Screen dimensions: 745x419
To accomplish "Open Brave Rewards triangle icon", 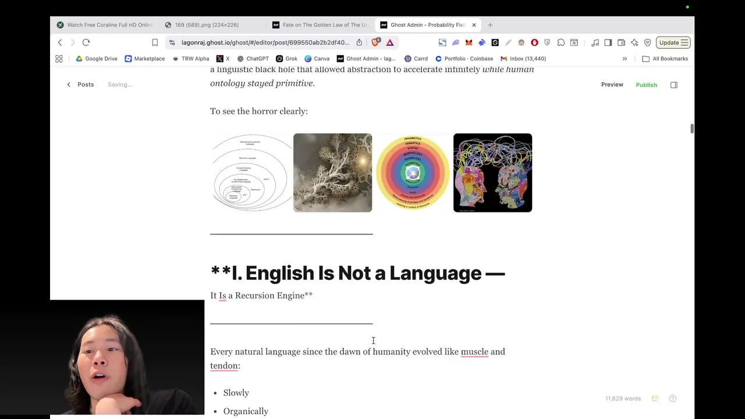I will click(390, 42).
